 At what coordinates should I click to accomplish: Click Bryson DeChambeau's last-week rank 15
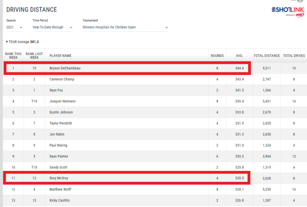coord(34,68)
